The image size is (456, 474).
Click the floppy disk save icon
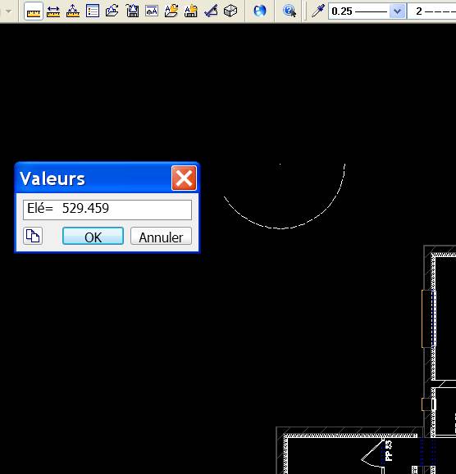coord(132,11)
